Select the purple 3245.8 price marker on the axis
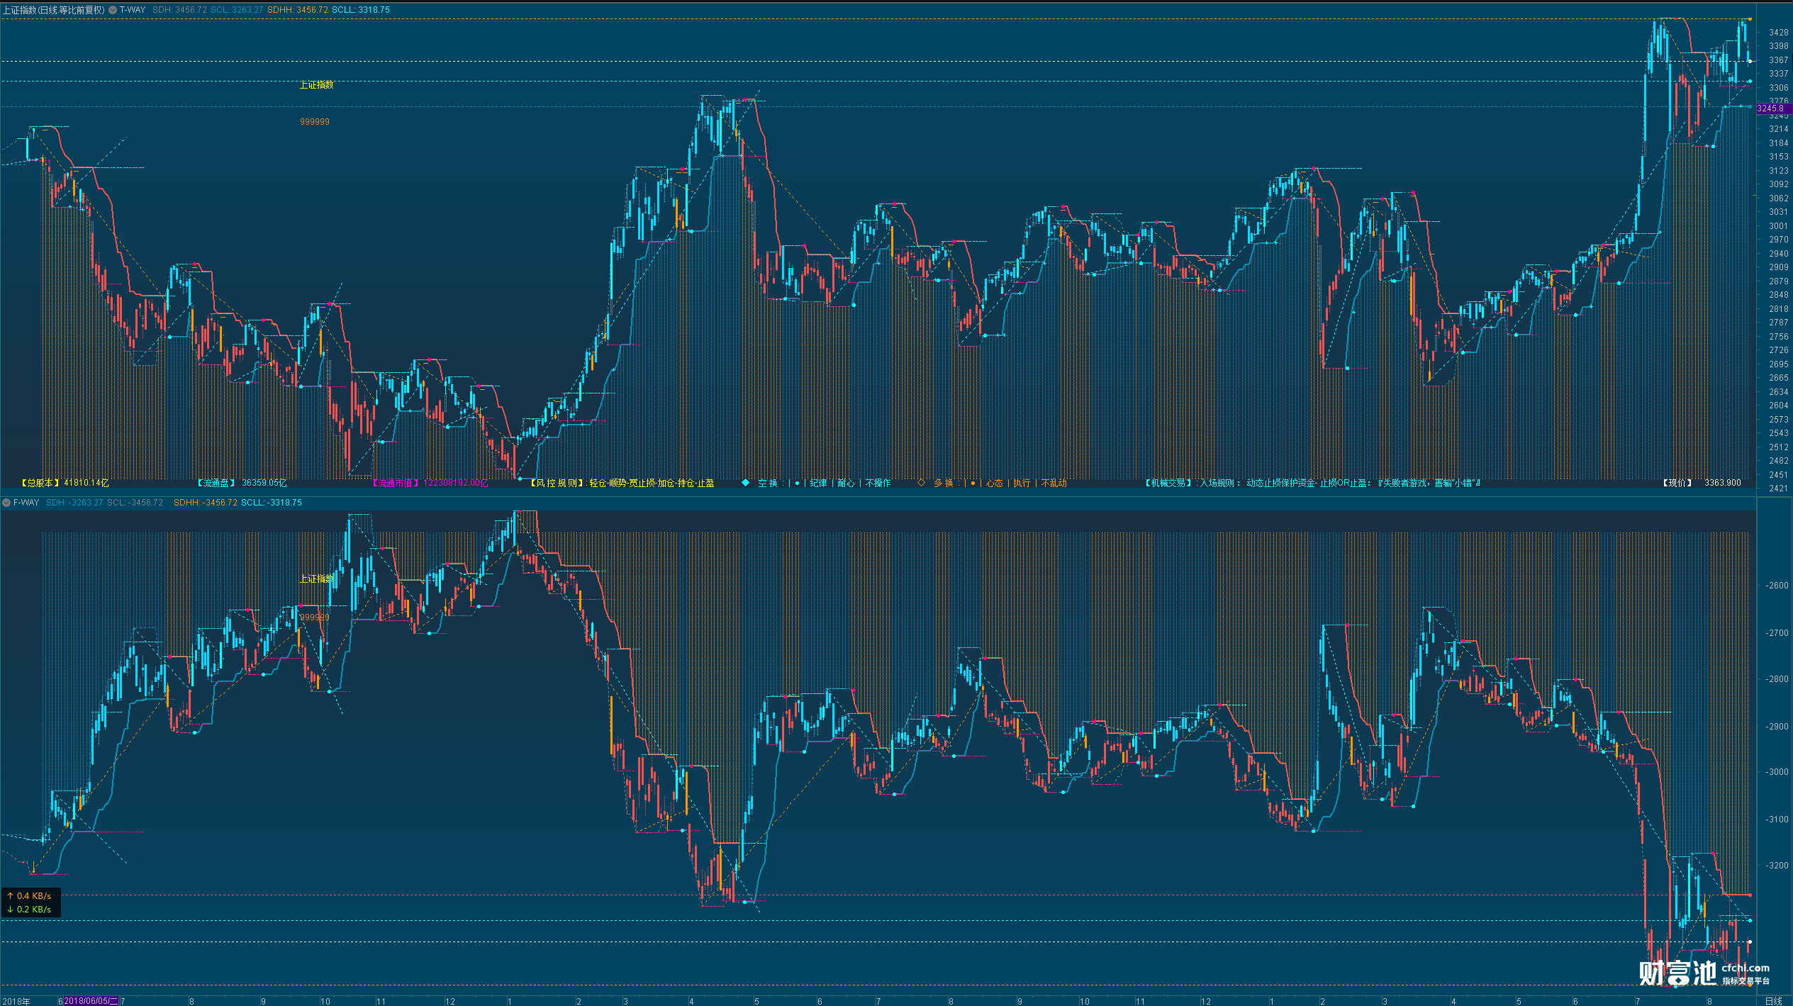Screen dimensions: 1793x1006 (1772, 108)
